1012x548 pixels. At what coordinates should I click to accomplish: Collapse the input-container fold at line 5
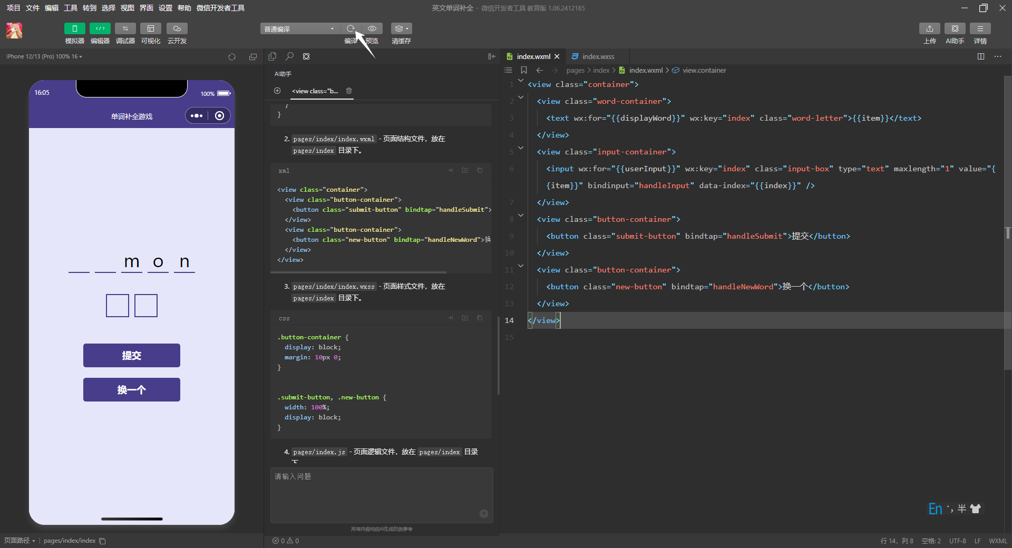point(521,148)
